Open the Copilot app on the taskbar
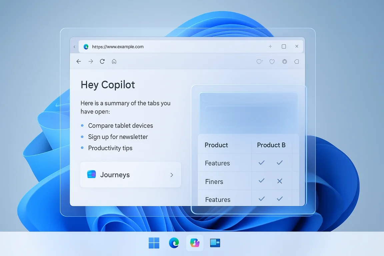This screenshot has height=256, width=384. pos(195,243)
